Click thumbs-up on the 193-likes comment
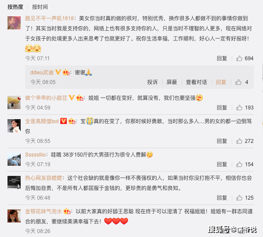 pyautogui.click(x=239, y=108)
